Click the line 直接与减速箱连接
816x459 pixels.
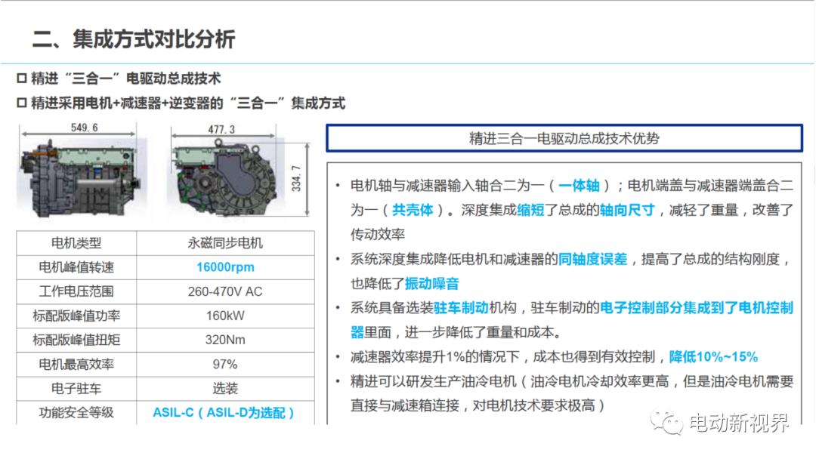coord(478,405)
